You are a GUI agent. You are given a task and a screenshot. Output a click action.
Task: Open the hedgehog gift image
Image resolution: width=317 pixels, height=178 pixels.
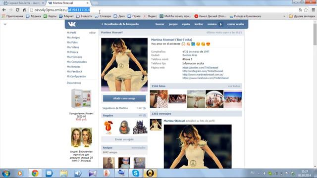(x=124, y=128)
